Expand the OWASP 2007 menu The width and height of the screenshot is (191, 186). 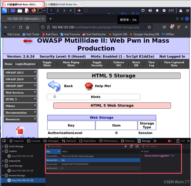coord(20,86)
